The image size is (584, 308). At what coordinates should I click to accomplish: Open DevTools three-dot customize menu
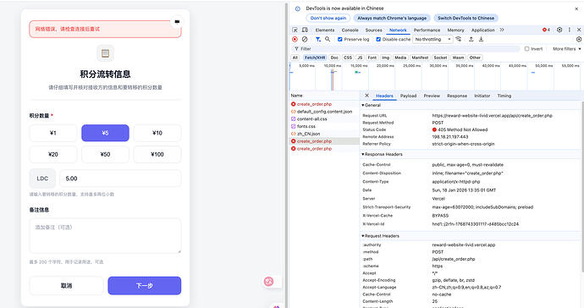tap(569, 30)
